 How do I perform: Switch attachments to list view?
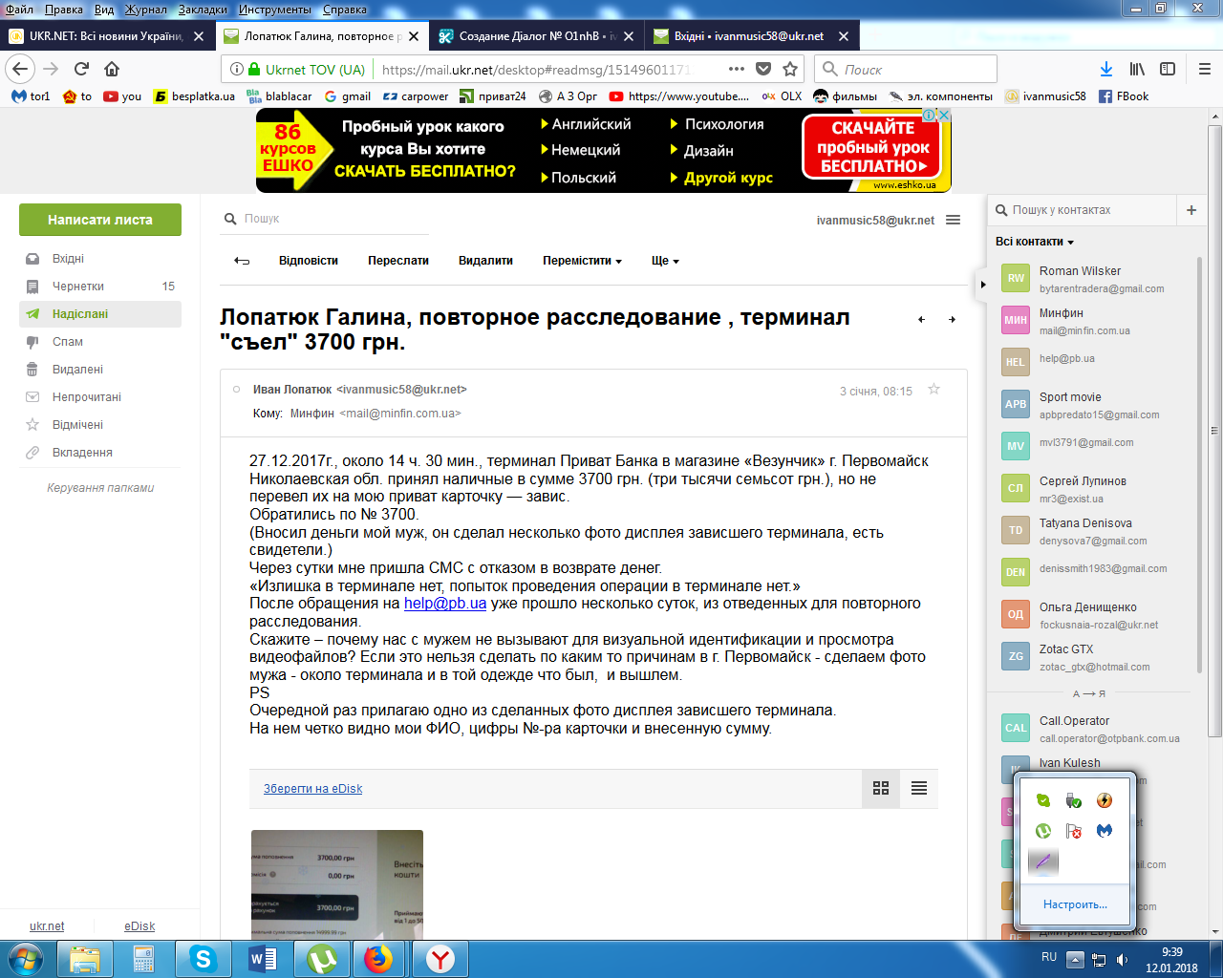point(919,788)
